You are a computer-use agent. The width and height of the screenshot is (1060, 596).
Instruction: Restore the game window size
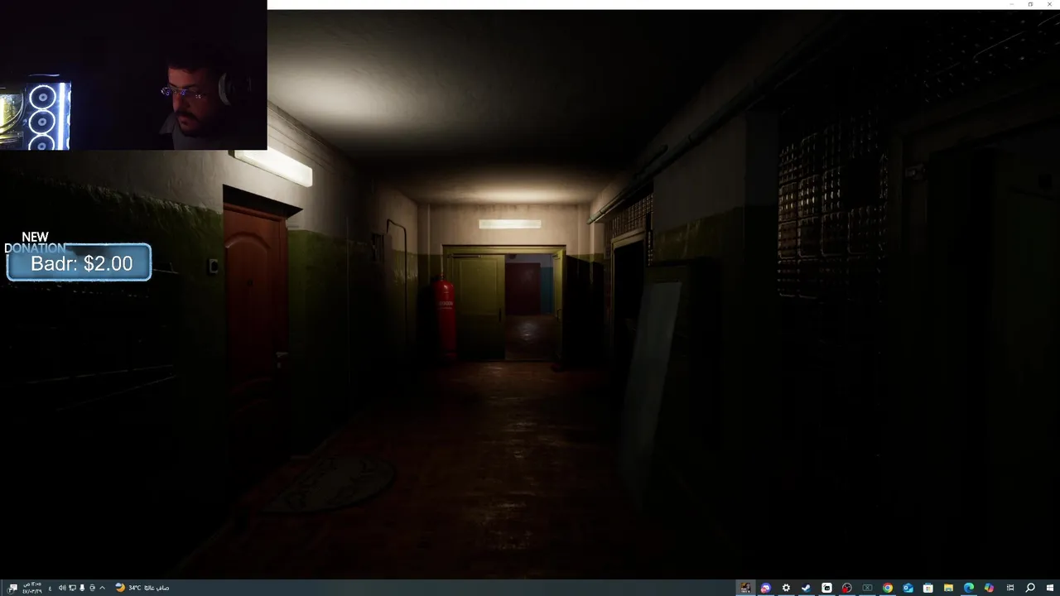tap(1030, 4)
